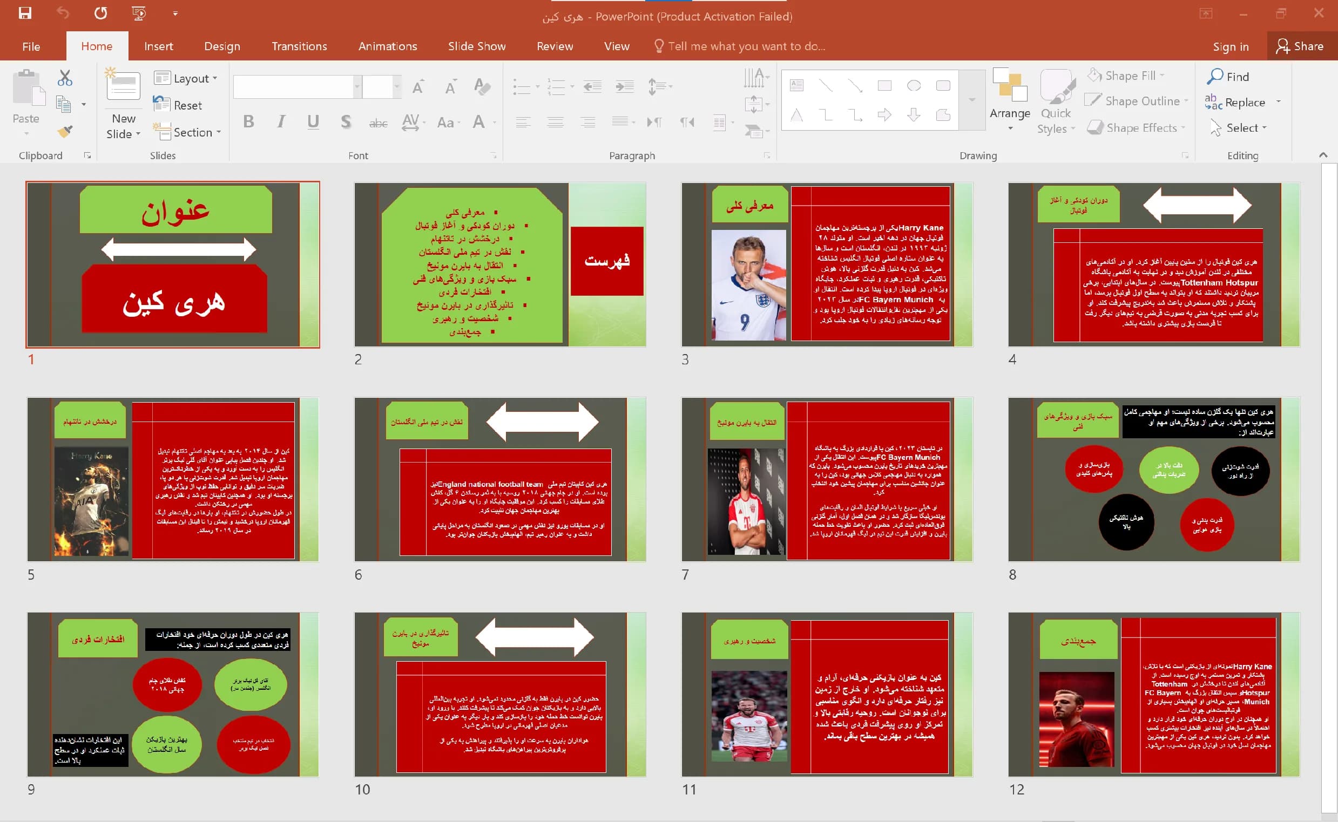Open the Layout dropdown

pos(186,78)
